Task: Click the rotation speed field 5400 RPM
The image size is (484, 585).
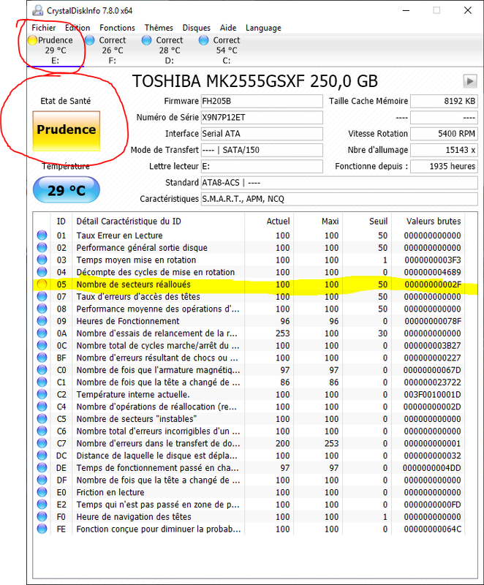Action: (444, 134)
